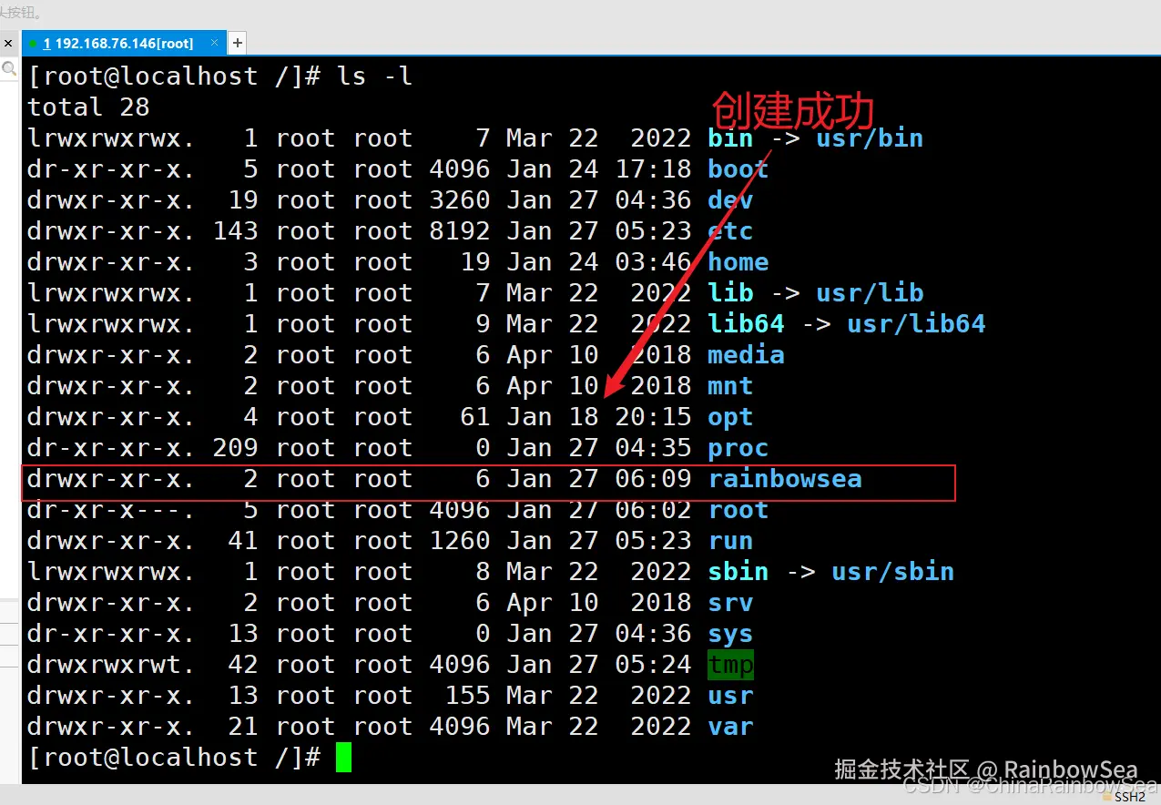Click the 'mnt' directory name
The image size is (1161, 805).
tap(730, 386)
